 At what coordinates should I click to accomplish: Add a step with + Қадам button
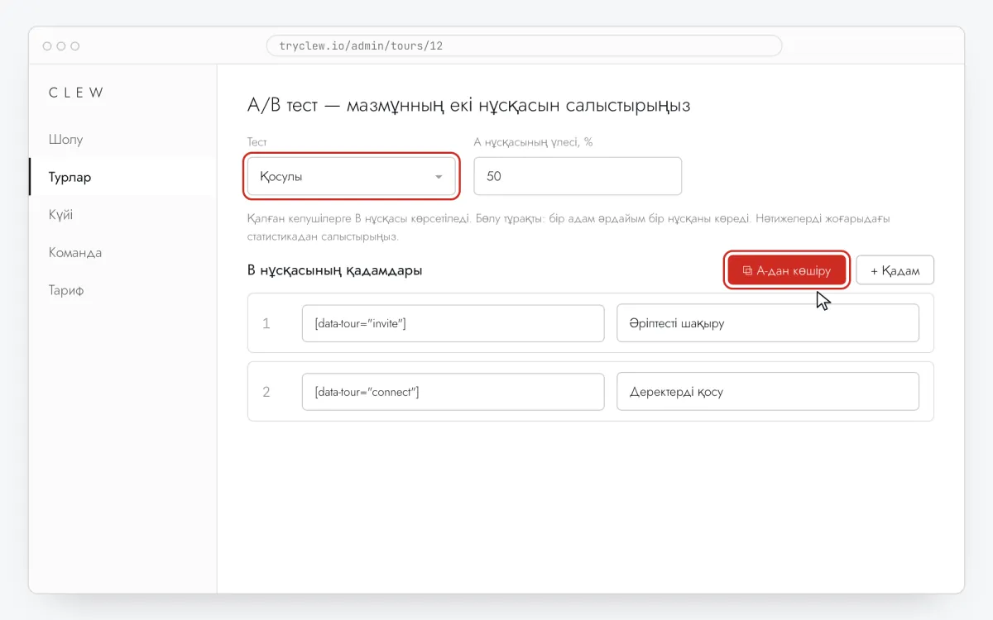coord(895,270)
